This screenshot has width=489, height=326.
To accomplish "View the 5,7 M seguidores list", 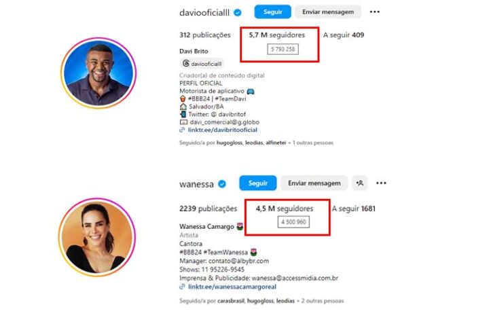I will tap(277, 35).
